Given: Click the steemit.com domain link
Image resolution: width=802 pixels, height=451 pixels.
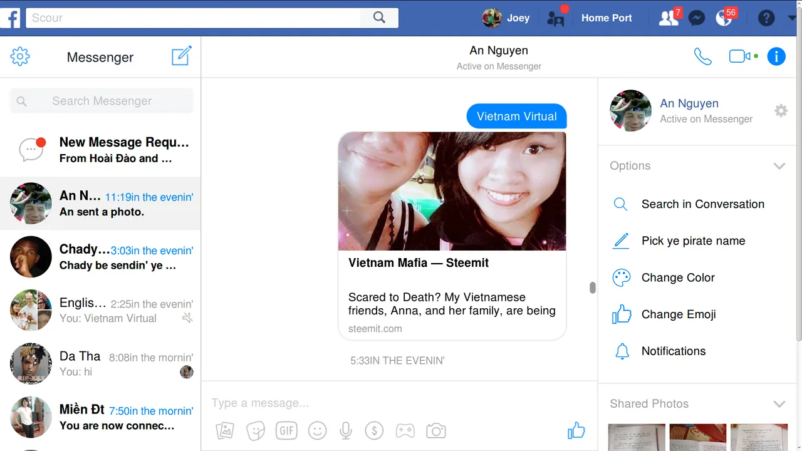Looking at the screenshot, I should (x=375, y=328).
